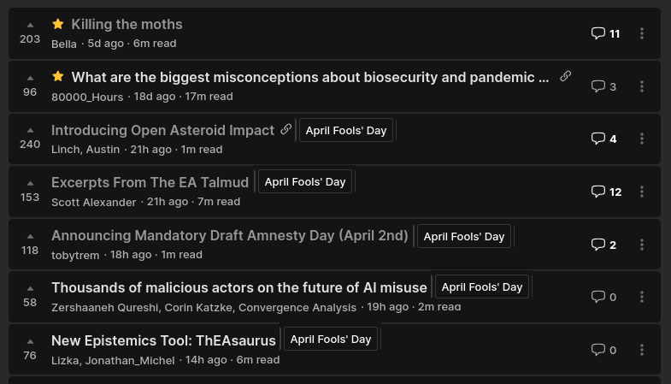Upvote Excerpts From The EA Talmud

coord(30,184)
